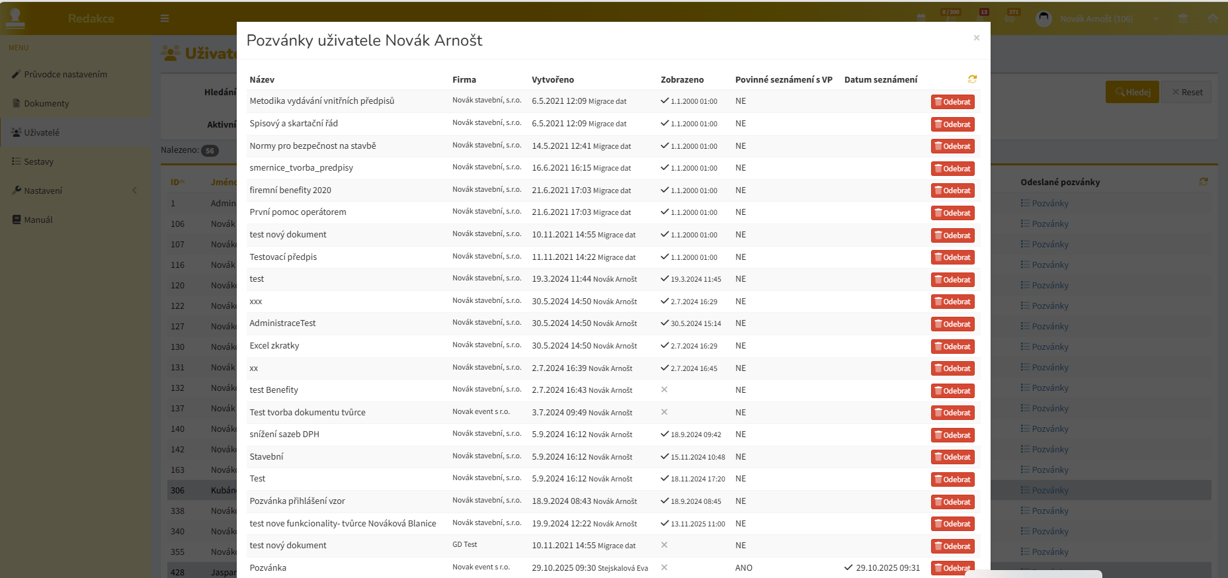Refresh the invitations list in the dialog
This screenshot has width=1228, height=578.
point(972,79)
